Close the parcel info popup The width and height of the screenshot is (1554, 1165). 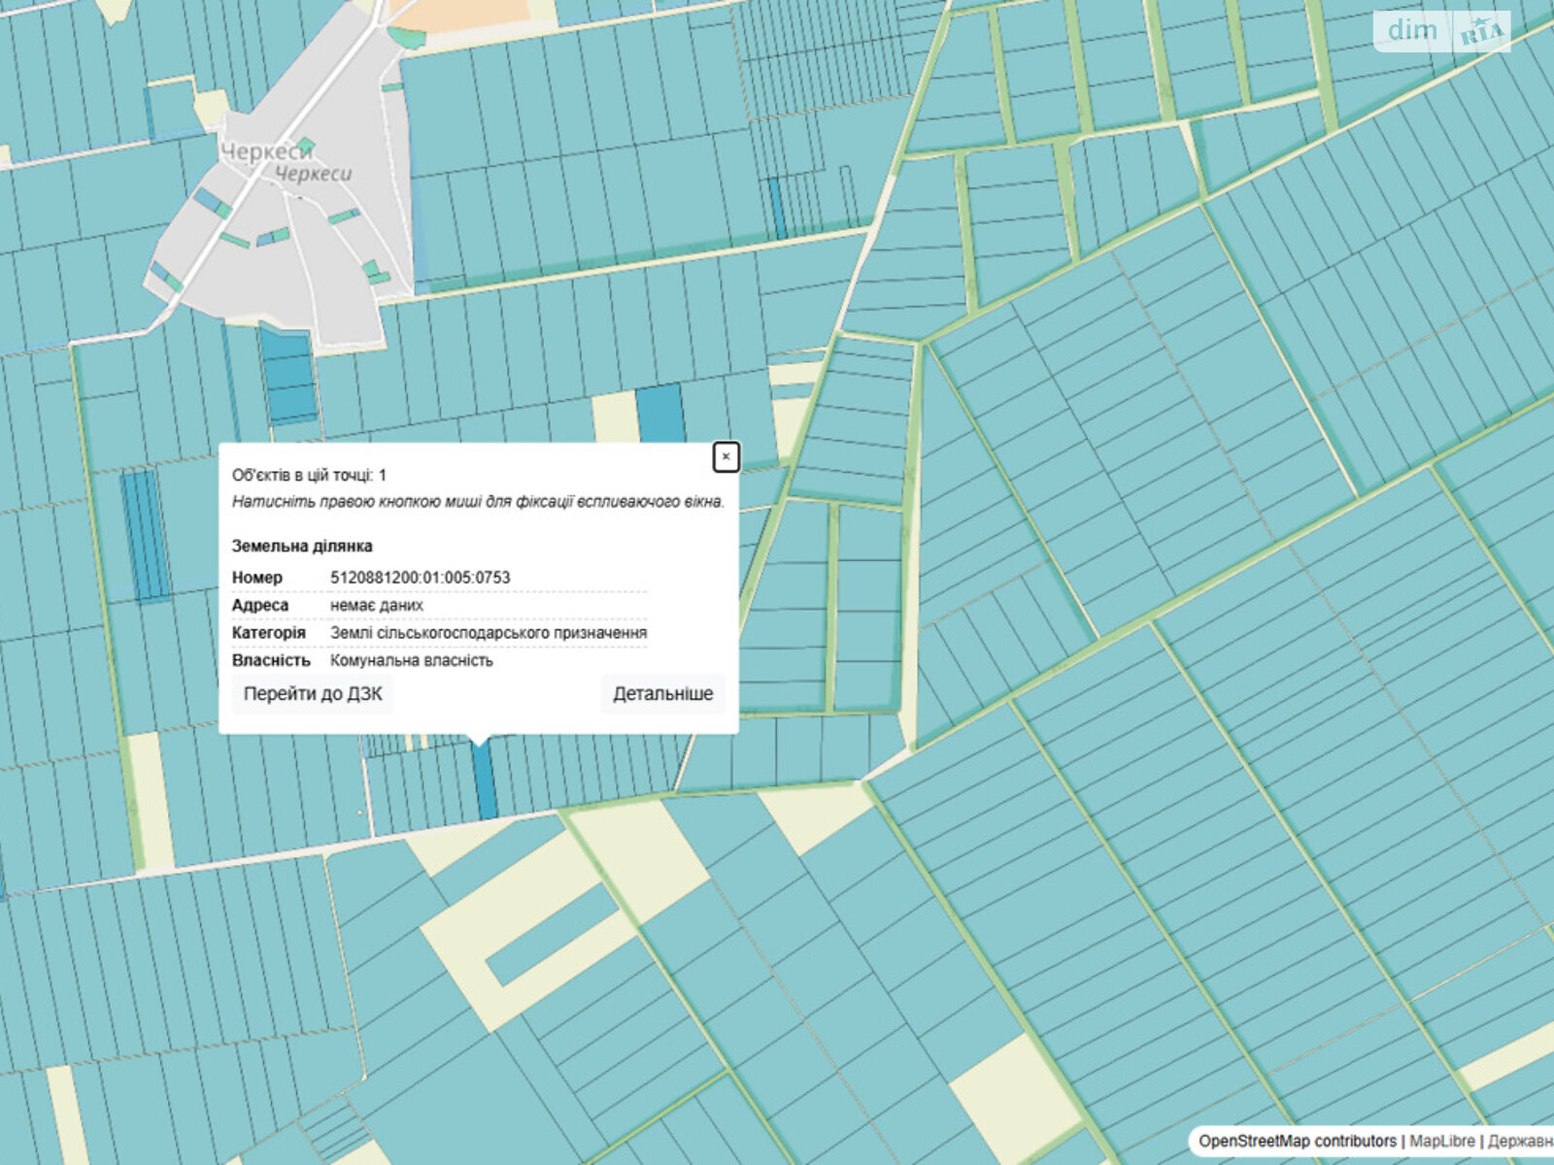(x=726, y=456)
